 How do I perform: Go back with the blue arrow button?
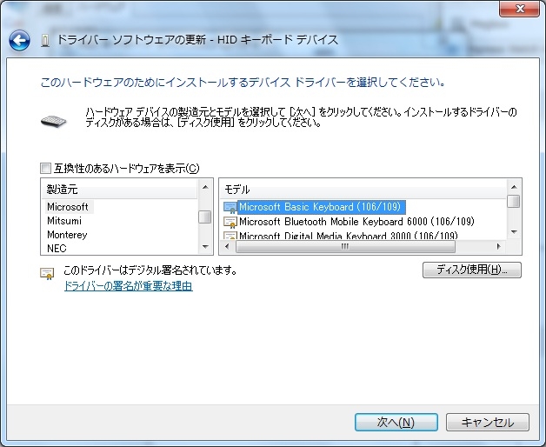19,40
